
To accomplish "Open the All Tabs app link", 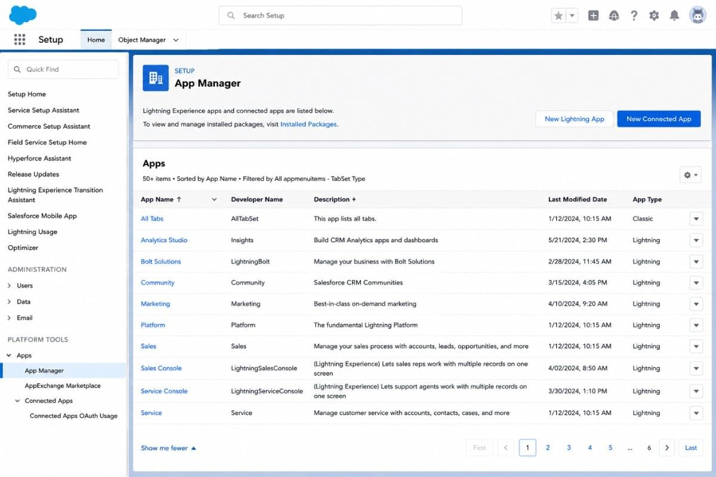I will [152, 219].
